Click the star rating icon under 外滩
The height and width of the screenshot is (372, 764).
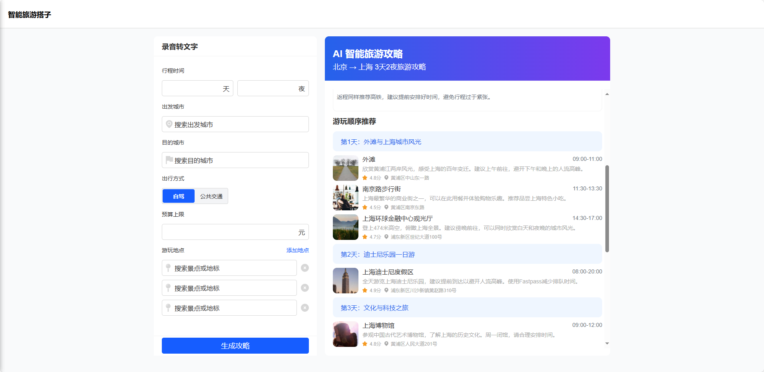coord(365,178)
